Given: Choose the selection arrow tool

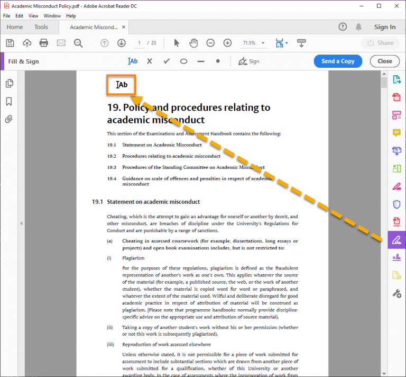Looking at the screenshot, I should (x=177, y=43).
